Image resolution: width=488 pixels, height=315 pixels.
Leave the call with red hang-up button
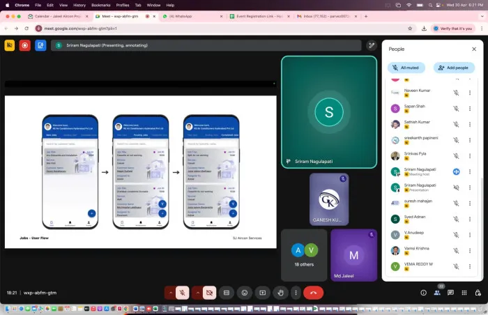[x=313, y=293]
